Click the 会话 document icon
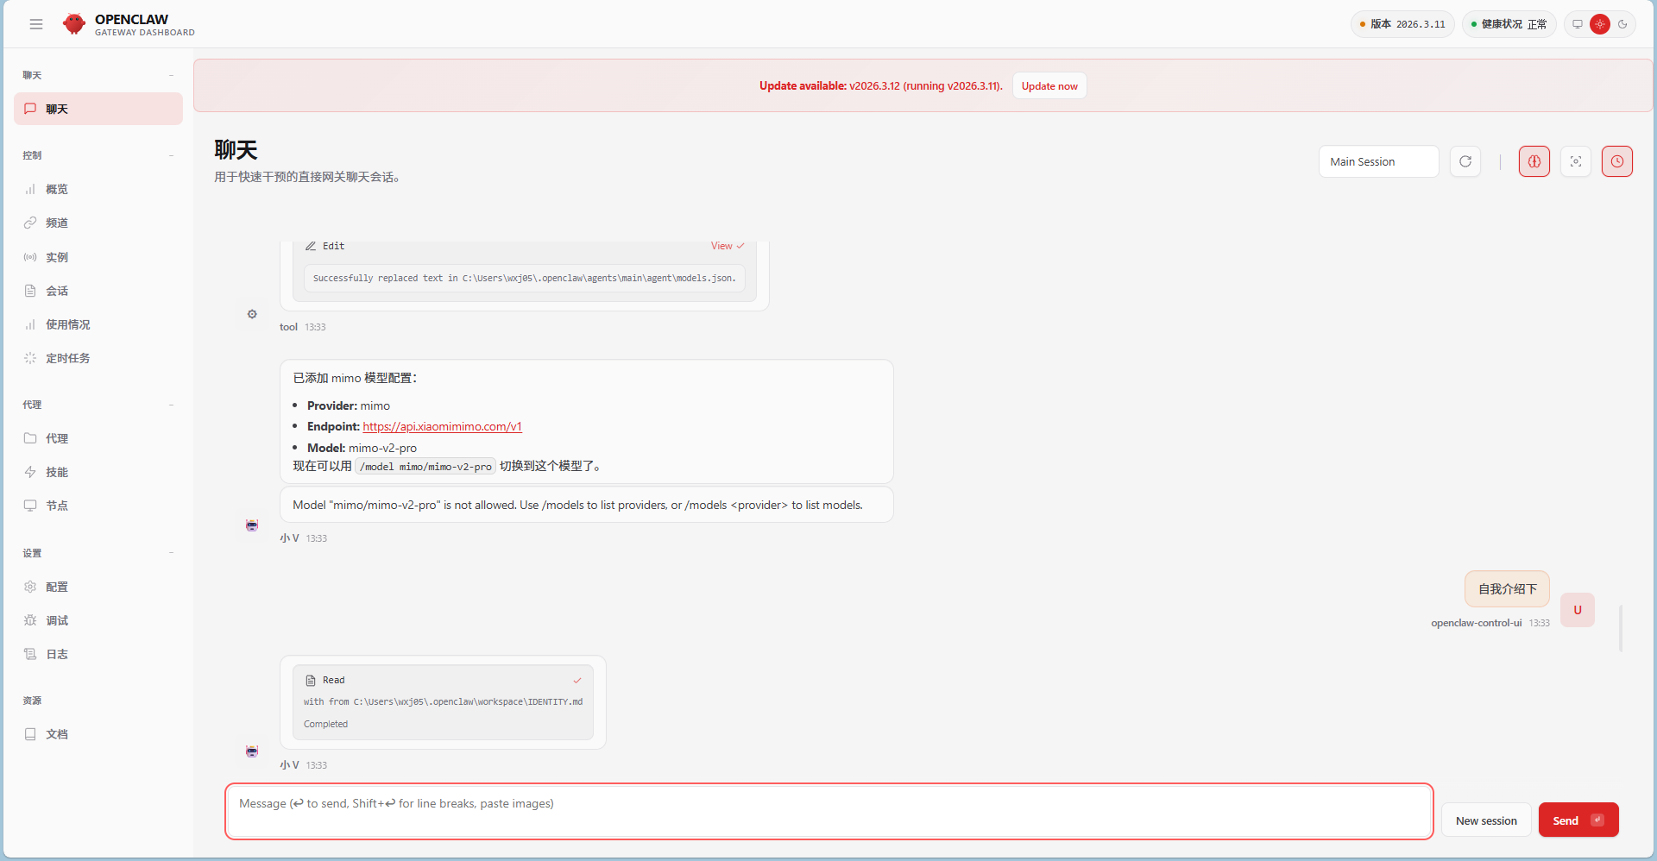This screenshot has width=1657, height=861. [30, 291]
